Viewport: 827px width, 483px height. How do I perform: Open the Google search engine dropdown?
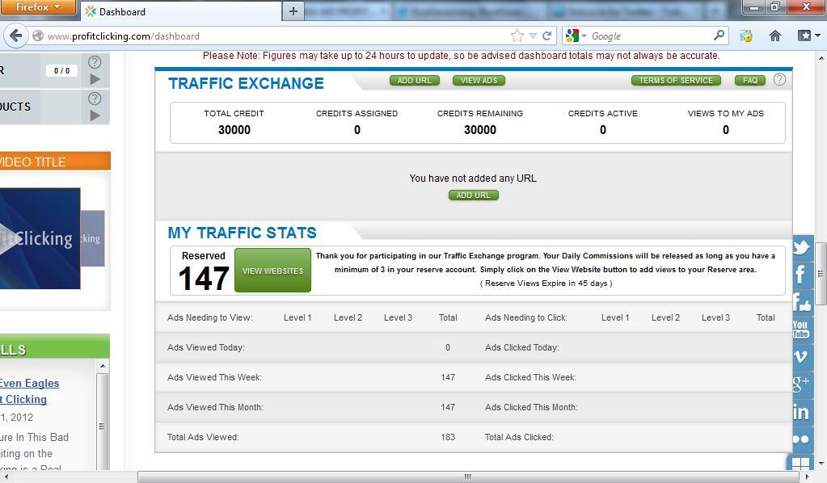click(576, 36)
